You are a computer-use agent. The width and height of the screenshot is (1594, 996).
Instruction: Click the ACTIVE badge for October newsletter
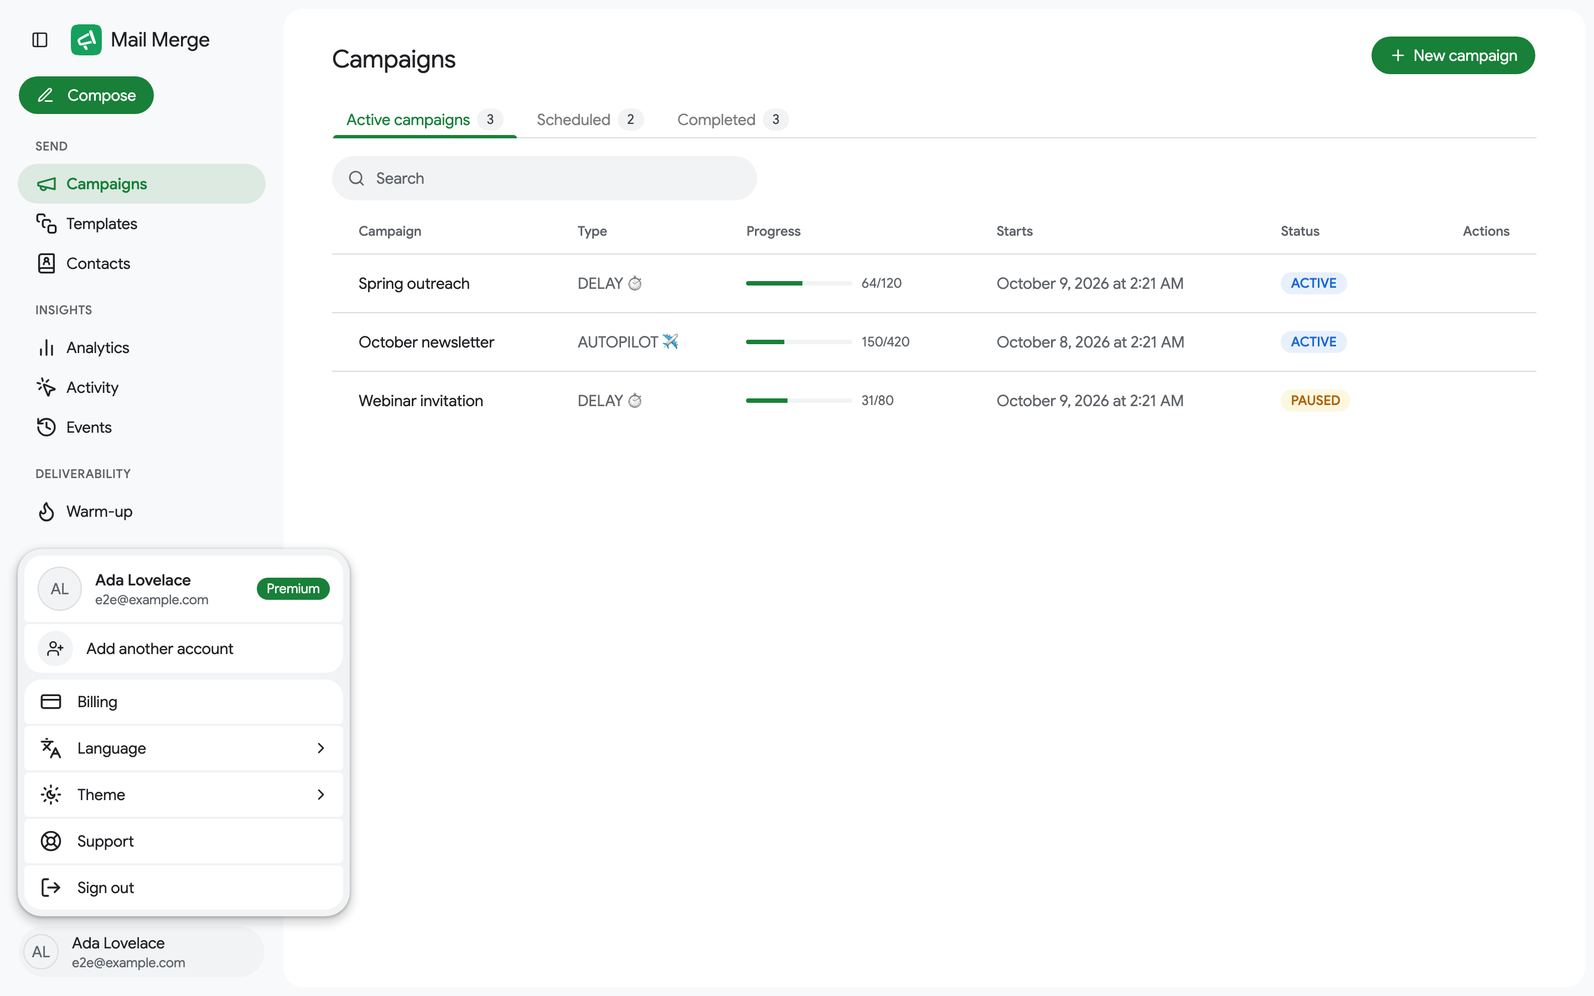(x=1313, y=342)
